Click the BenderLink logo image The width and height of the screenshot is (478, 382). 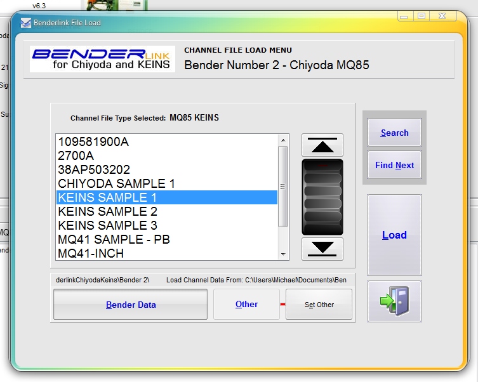(x=103, y=59)
